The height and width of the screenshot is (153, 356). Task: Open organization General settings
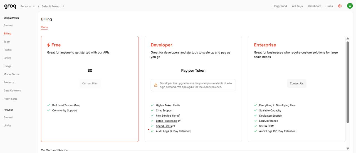[x=8, y=26]
